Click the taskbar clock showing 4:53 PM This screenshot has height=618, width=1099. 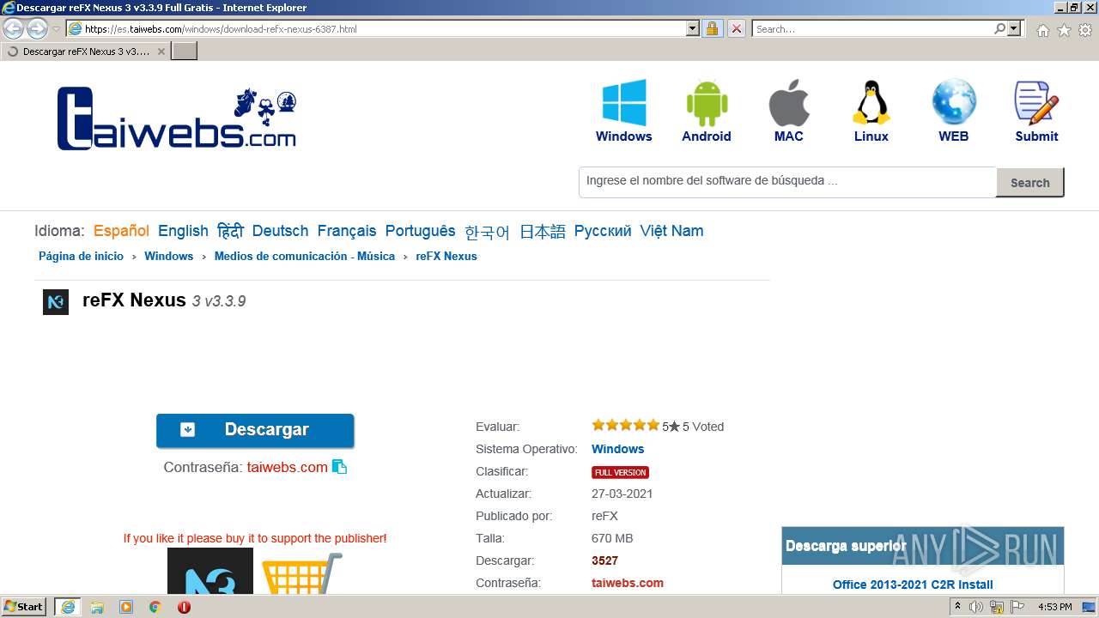coord(1054,607)
